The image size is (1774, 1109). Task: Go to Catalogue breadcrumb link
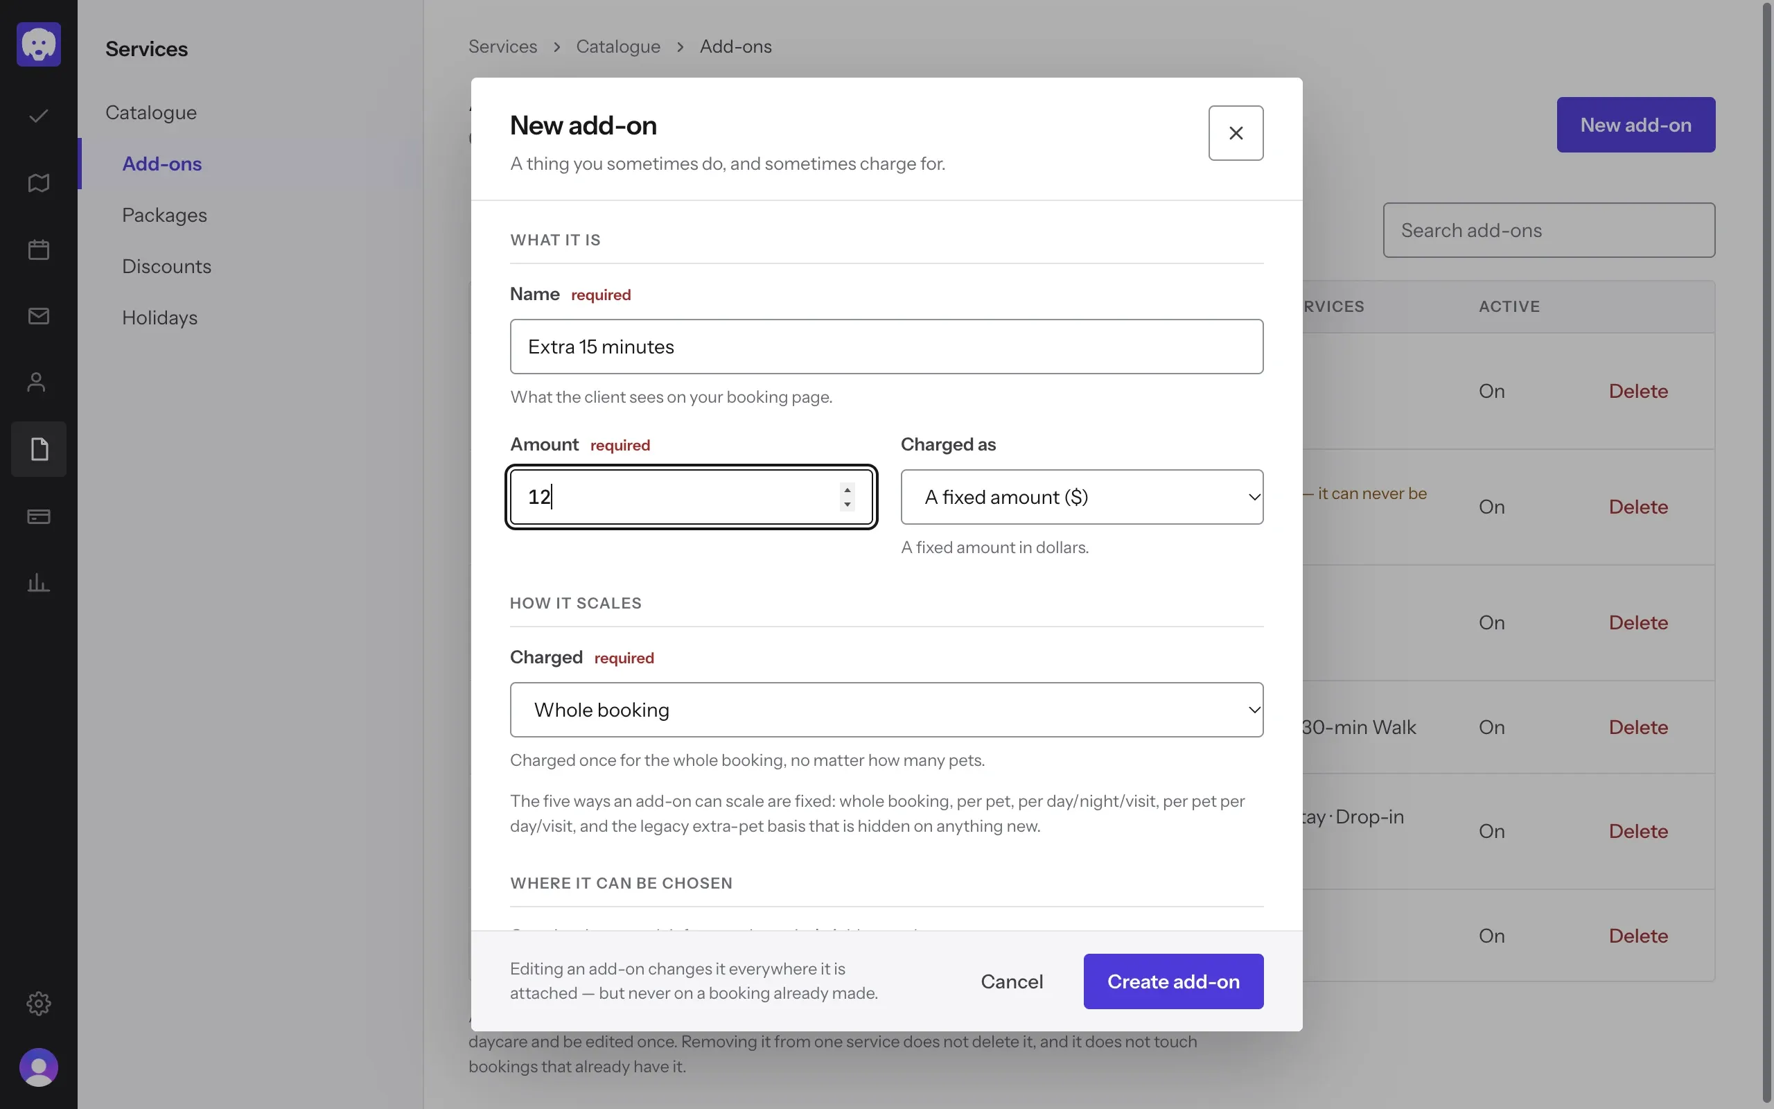pos(618,46)
